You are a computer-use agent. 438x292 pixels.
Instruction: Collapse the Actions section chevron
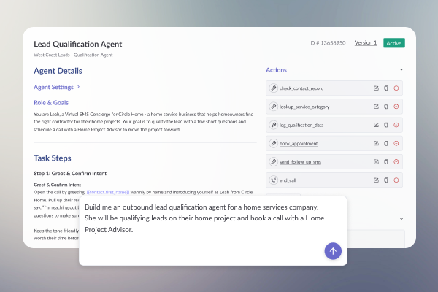pyautogui.click(x=401, y=69)
